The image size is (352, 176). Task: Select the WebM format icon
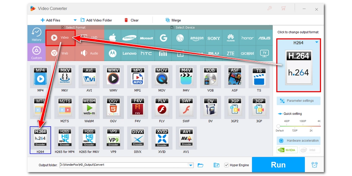[x=89, y=107]
